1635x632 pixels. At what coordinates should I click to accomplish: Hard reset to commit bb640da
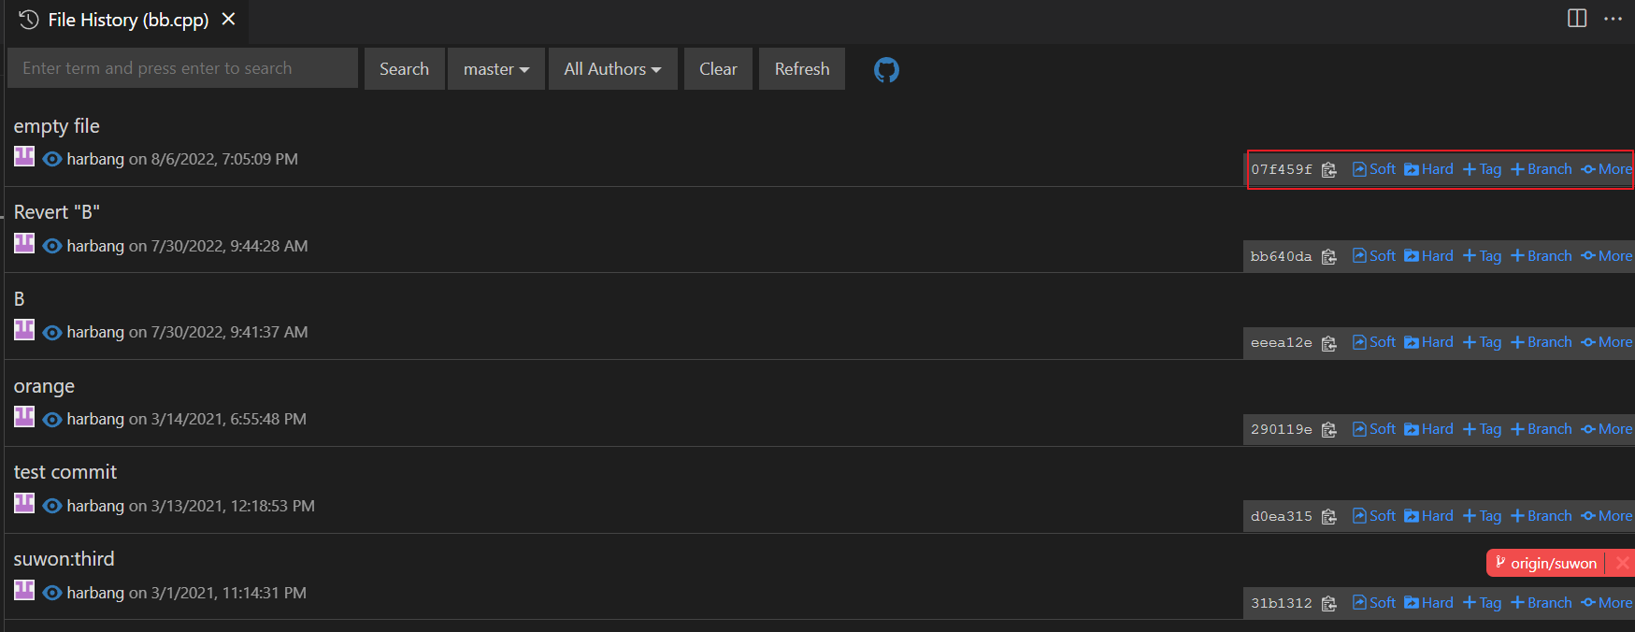[x=1428, y=256]
